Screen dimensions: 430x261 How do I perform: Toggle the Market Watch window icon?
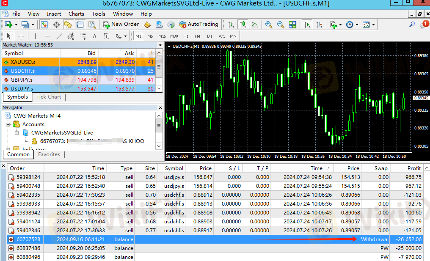(x=44, y=25)
